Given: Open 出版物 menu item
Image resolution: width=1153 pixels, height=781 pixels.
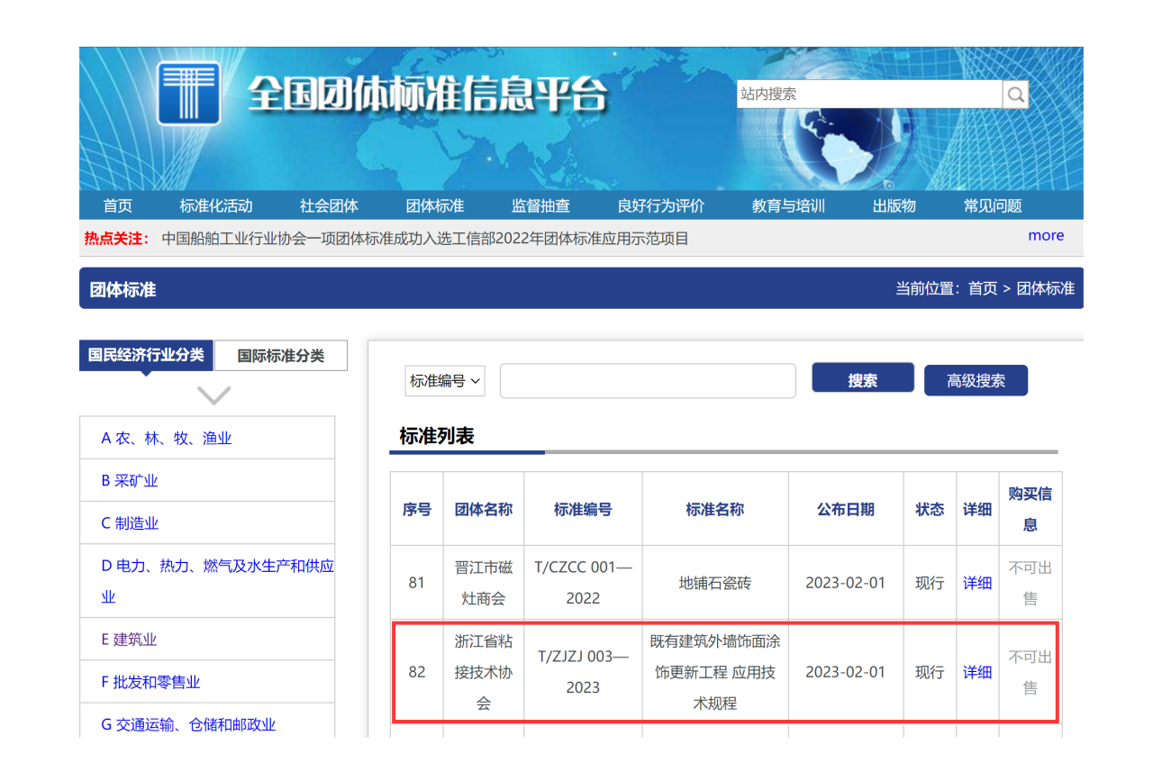Looking at the screenshot, I should (x=894, y=206).
